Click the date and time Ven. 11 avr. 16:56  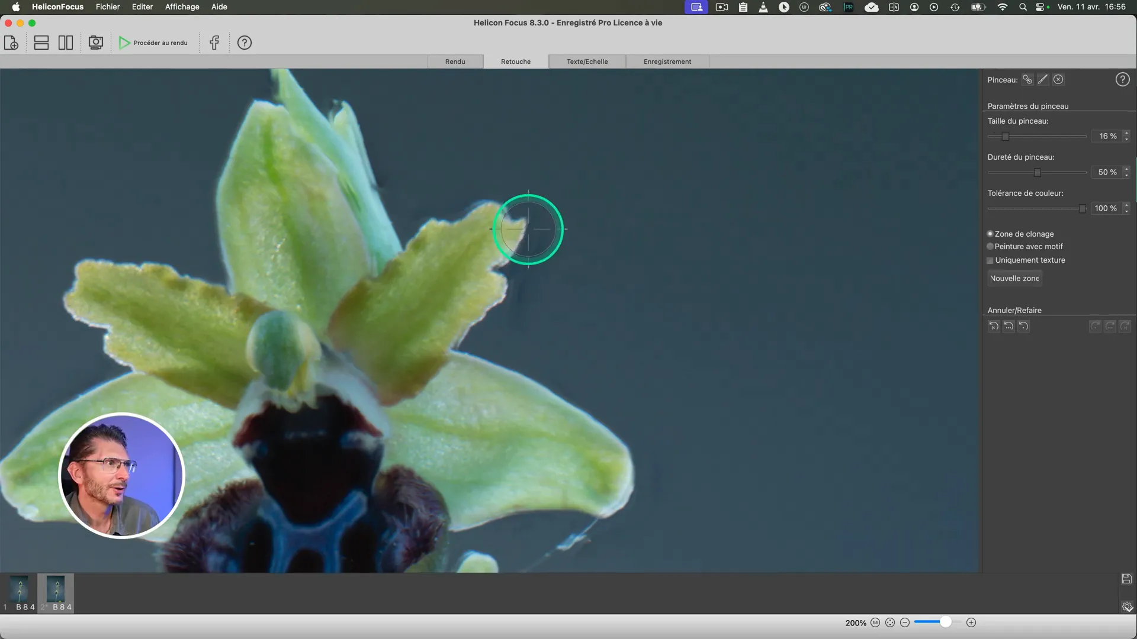pos(1091,7)
